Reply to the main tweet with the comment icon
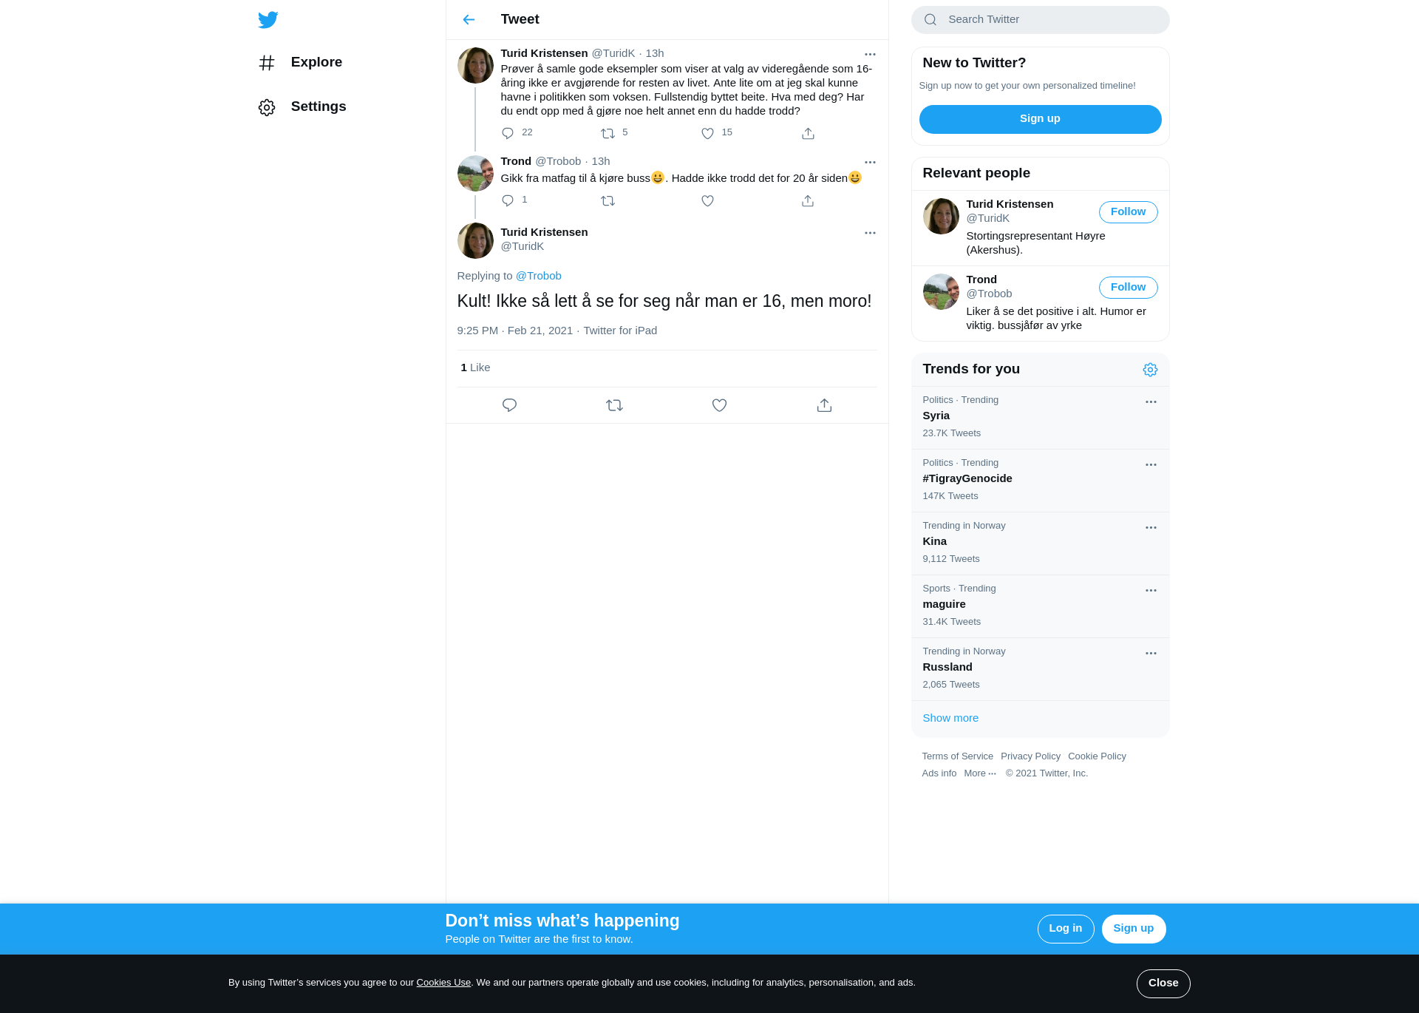Image resolution: width=1419 pixels, height=1013 pixels. [509, 405]
